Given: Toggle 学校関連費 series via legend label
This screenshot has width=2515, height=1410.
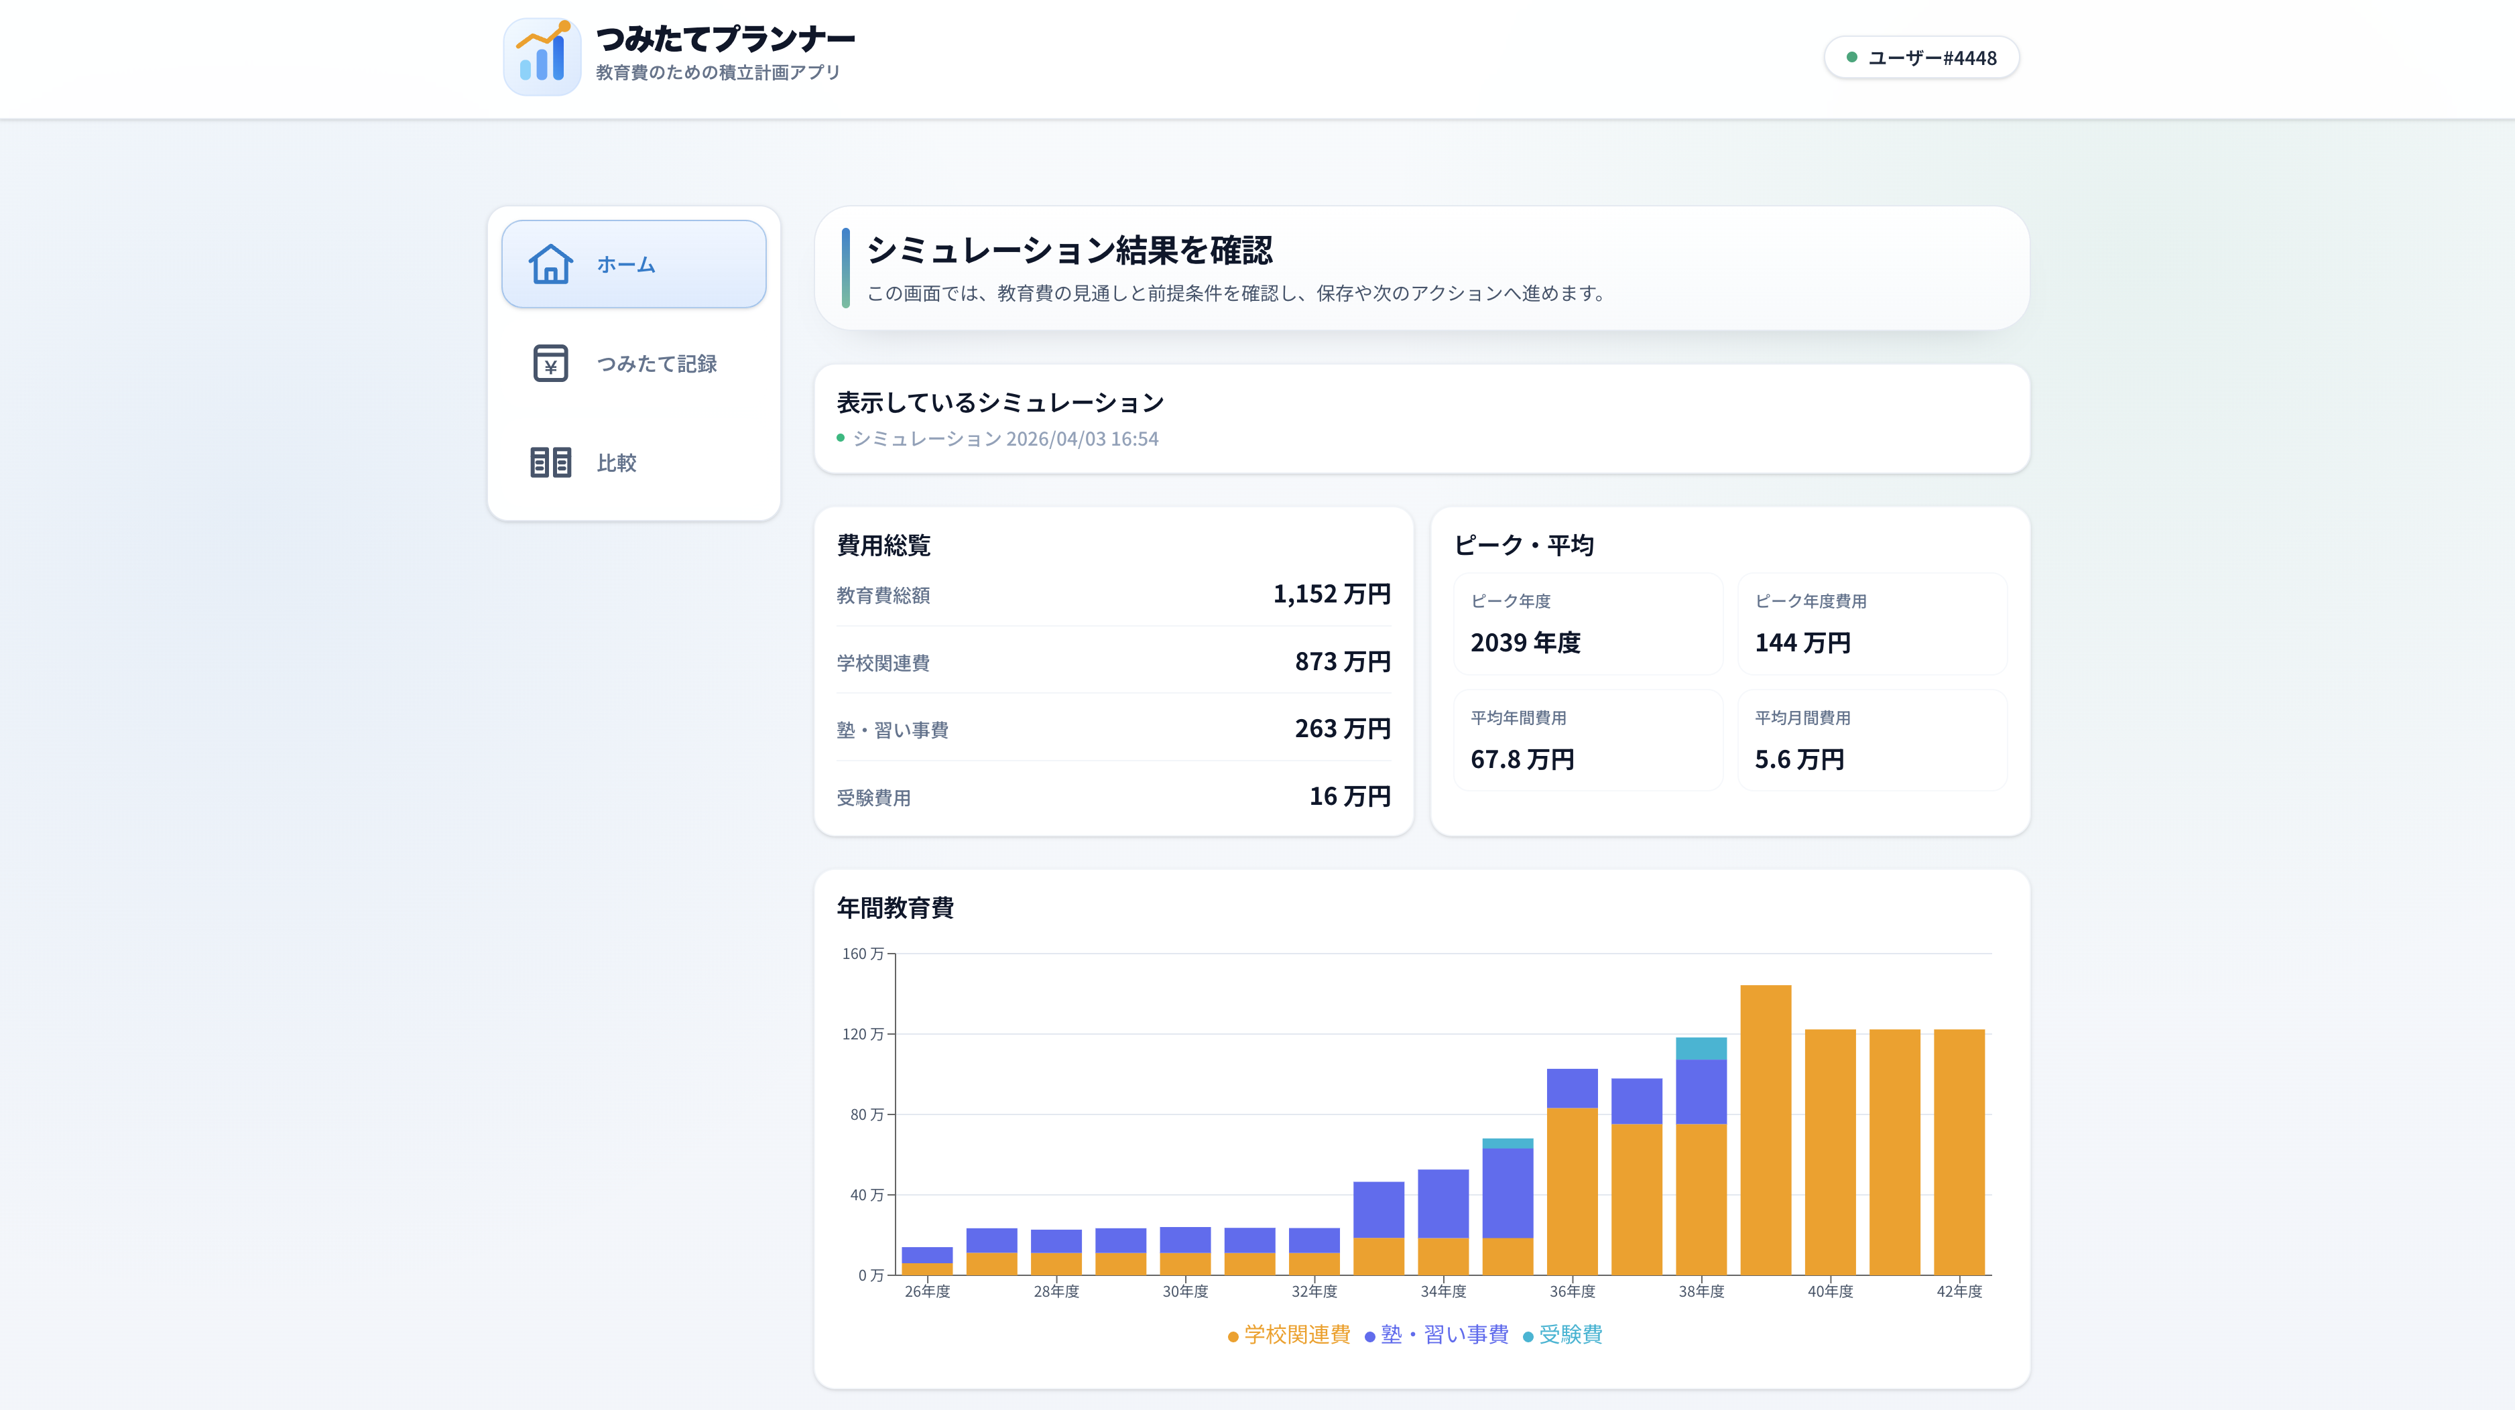Looking at the screenshot, I should (1296, 1334).
